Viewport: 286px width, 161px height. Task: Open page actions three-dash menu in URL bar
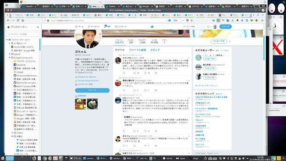coord(183,21)
